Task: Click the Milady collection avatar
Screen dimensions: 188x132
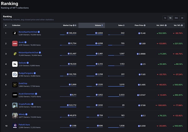Action: tap(14, 115)
